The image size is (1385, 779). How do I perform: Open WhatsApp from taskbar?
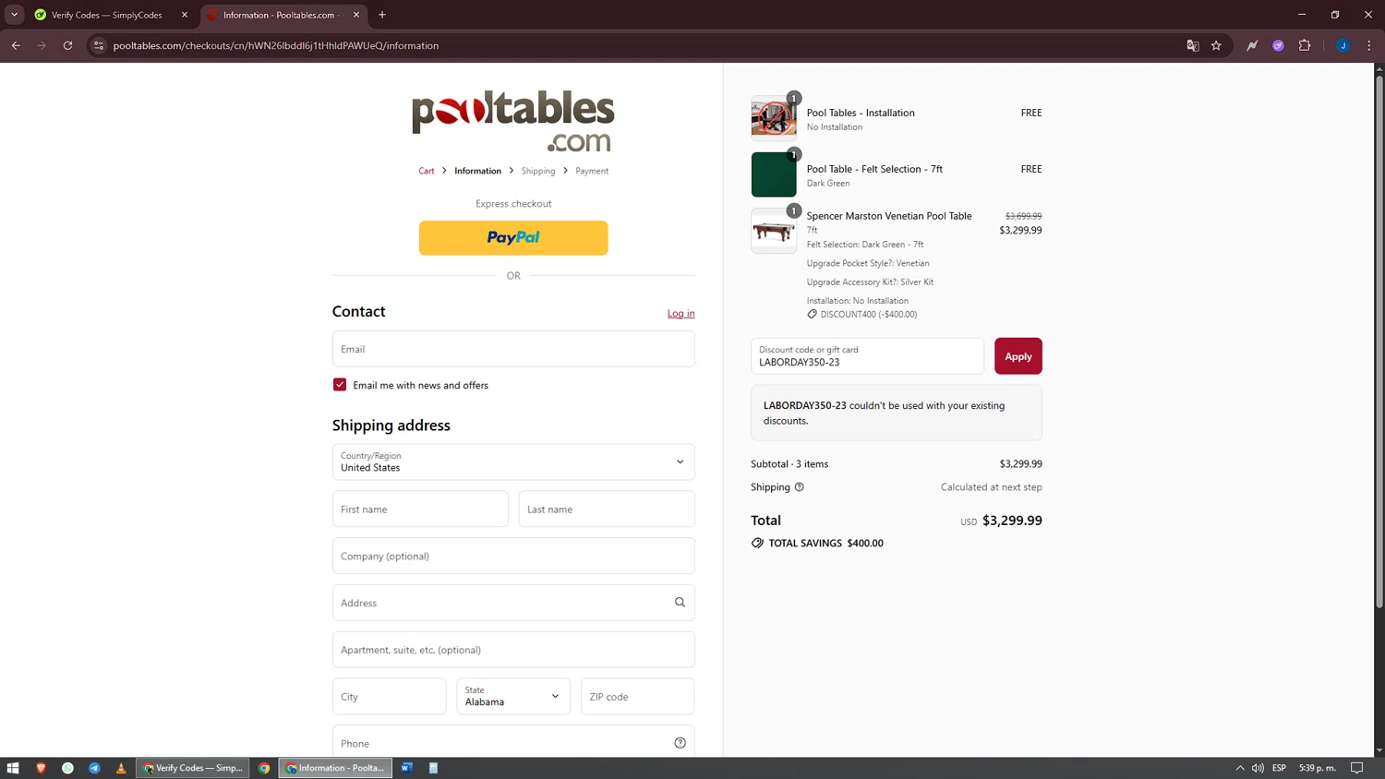[x=67, y=768]
